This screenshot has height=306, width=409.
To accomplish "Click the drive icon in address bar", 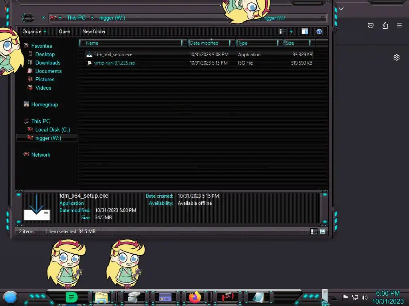I will pyautogui.click(x=53, y=18).
